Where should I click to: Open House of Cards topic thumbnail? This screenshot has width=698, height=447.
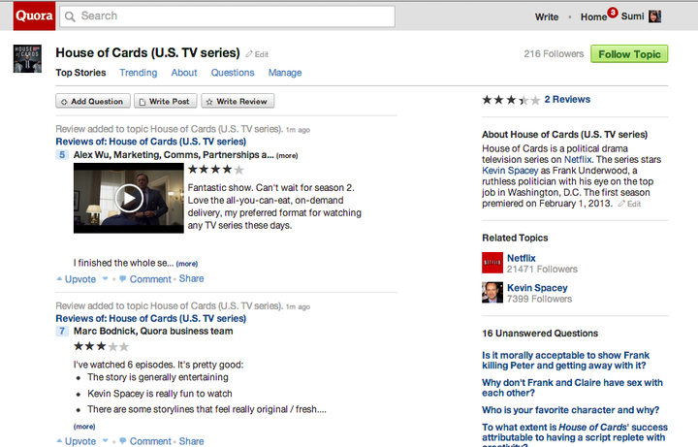point(27,58)
